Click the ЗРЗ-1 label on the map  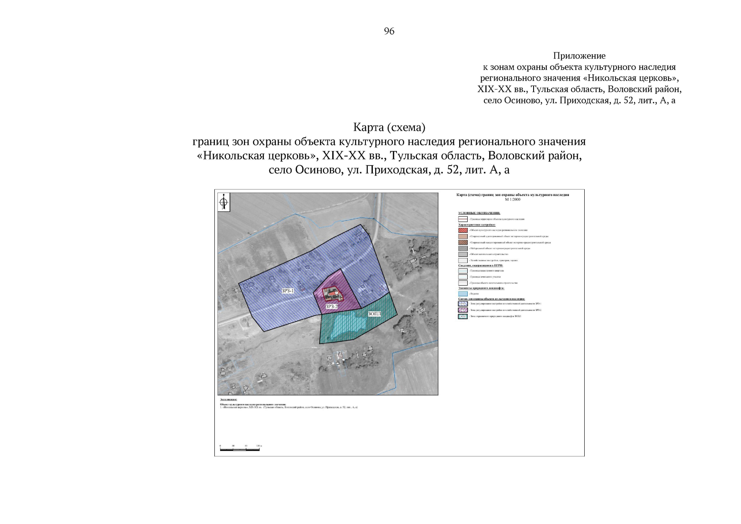[288, 290]
